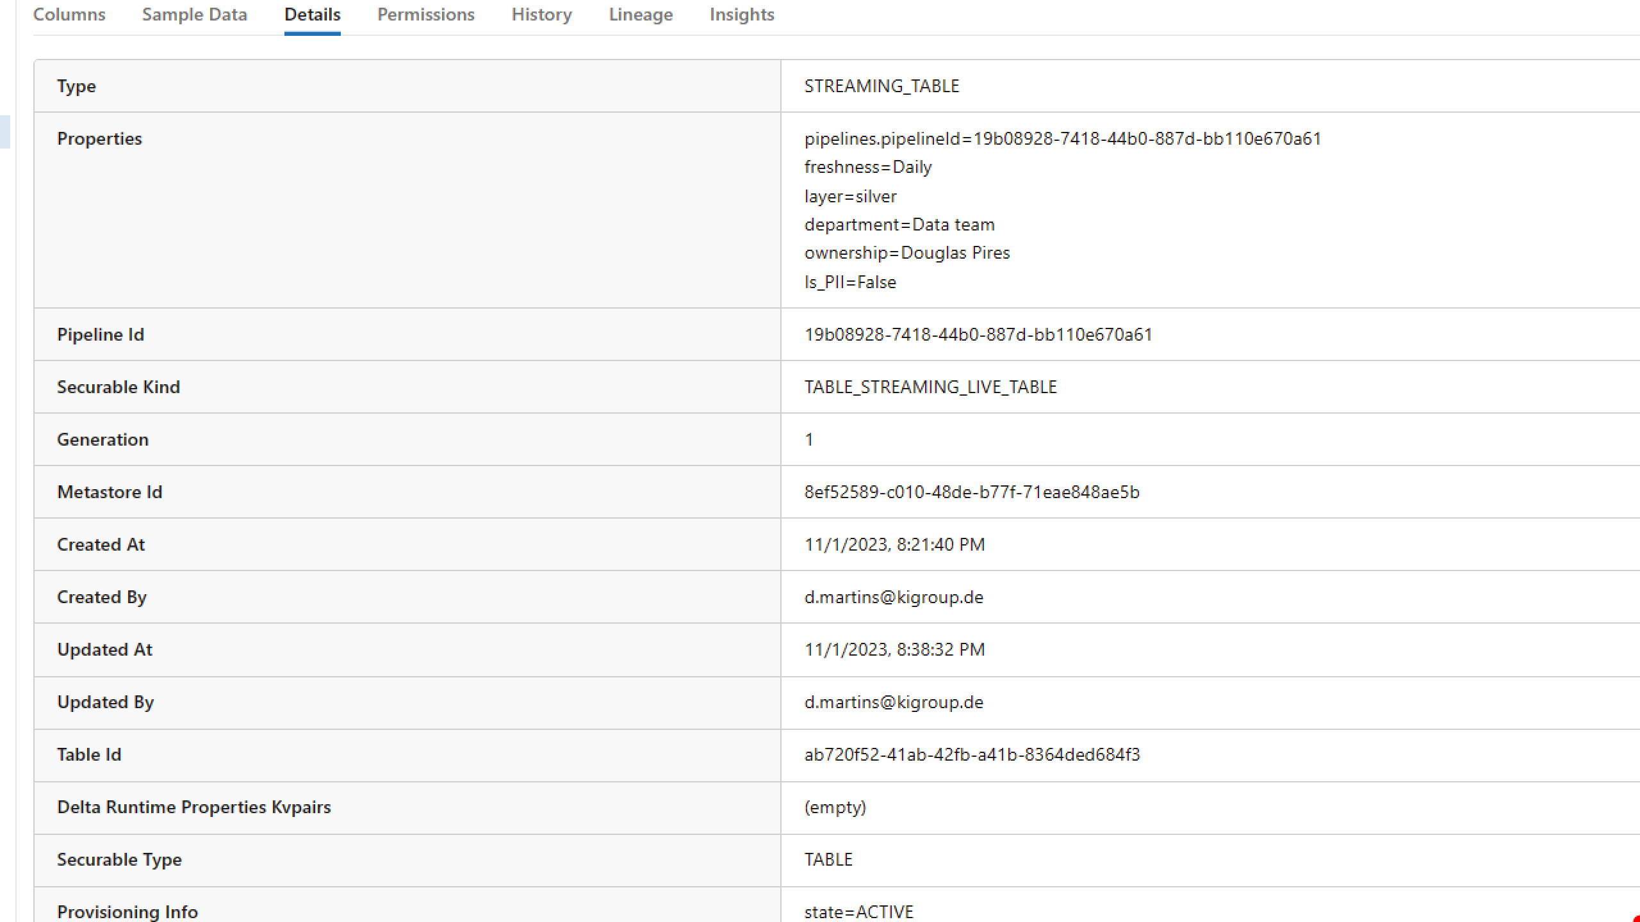Click the (empty) Delta Runtime Properties value
The image size is (1640, 922).
point(835,807)
